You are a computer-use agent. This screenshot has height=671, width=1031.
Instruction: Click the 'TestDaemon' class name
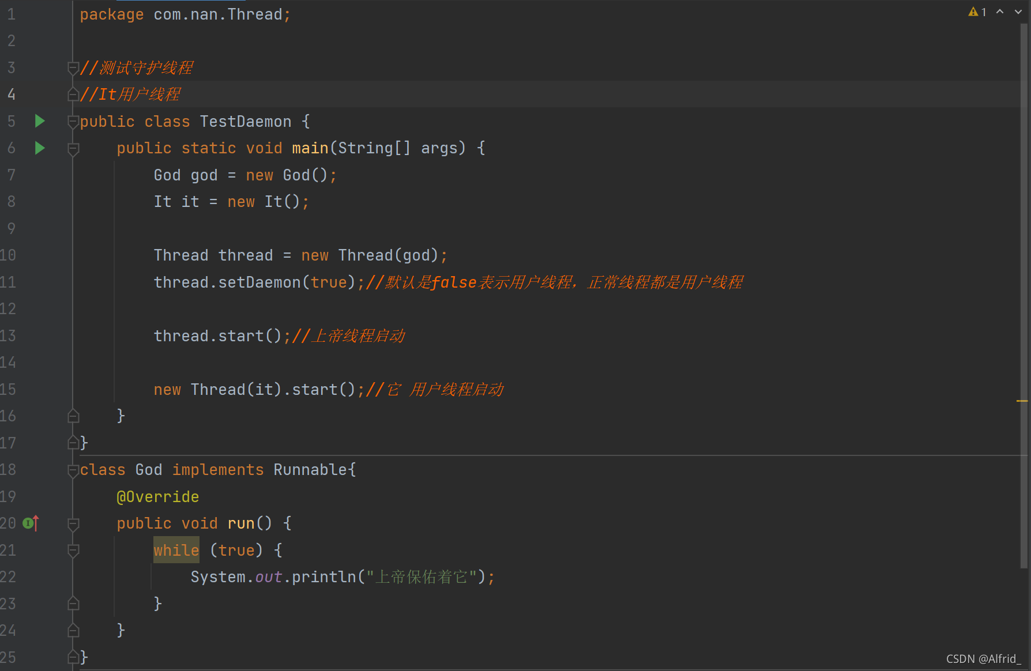click(246, 122)
